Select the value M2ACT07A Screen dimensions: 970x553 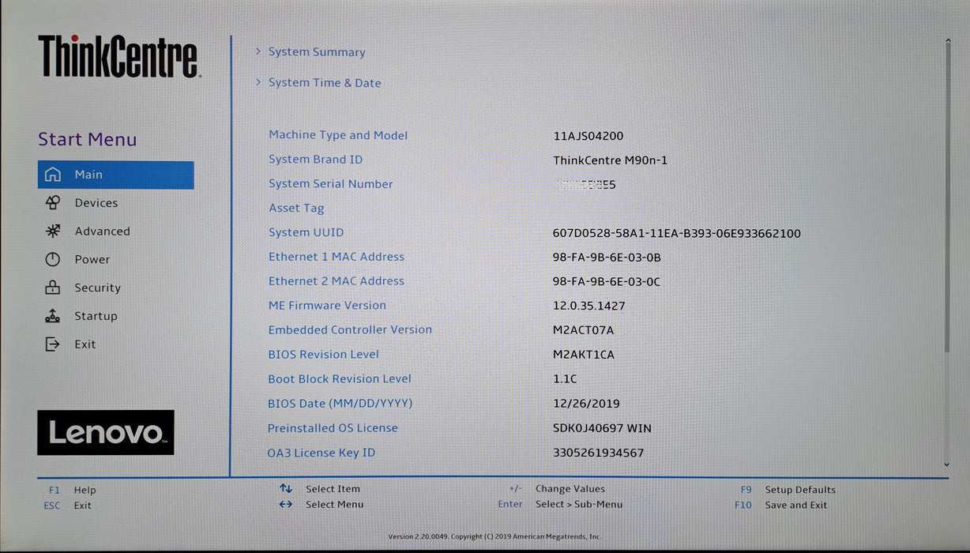[583, 330]
